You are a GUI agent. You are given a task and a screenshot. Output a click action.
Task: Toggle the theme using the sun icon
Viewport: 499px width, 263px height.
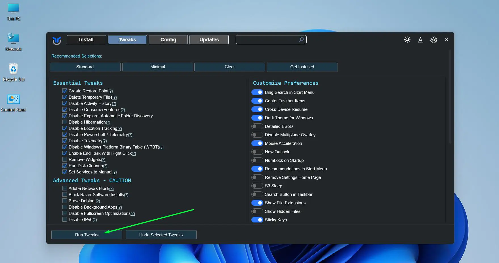pyautogui.click(x=407, y=40)
